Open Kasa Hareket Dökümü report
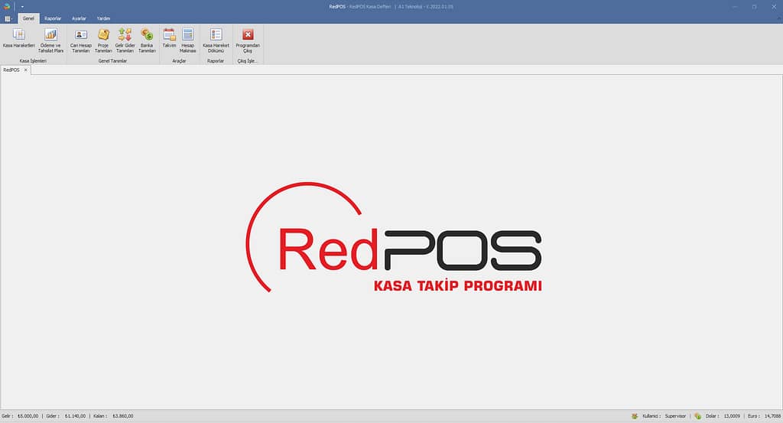Viewport: 783px width, 423px height. [x=216, y=41]
